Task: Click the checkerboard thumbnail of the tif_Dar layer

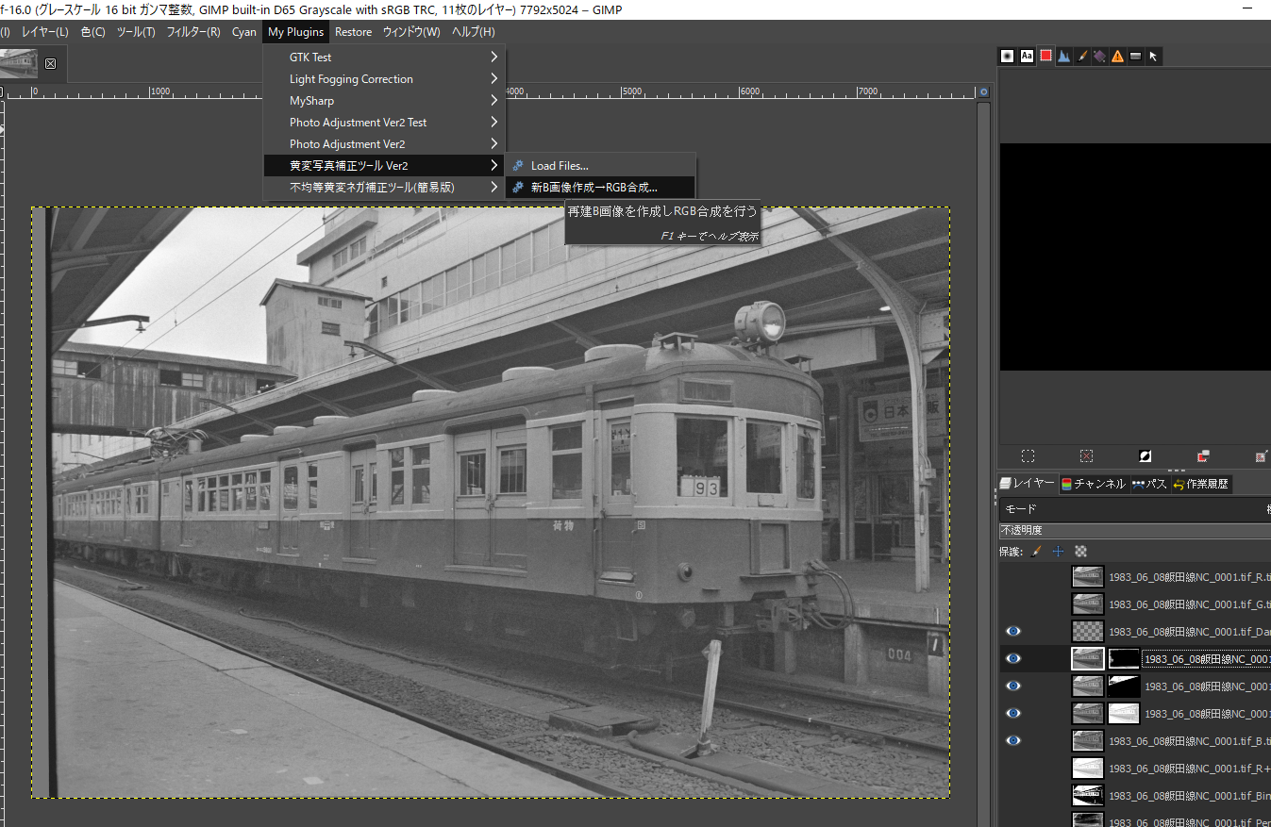Action: click(x=1088, y=631)
